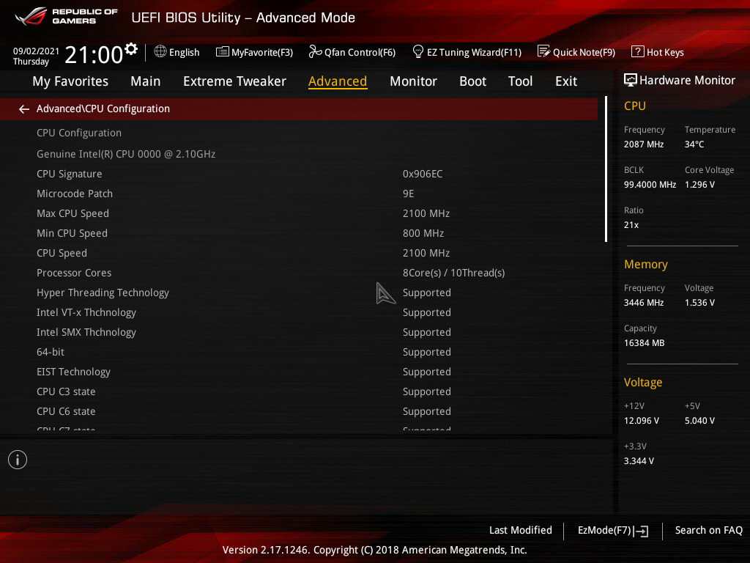
Task: Select the Min CPU Speed row
Action: point(299,233)
